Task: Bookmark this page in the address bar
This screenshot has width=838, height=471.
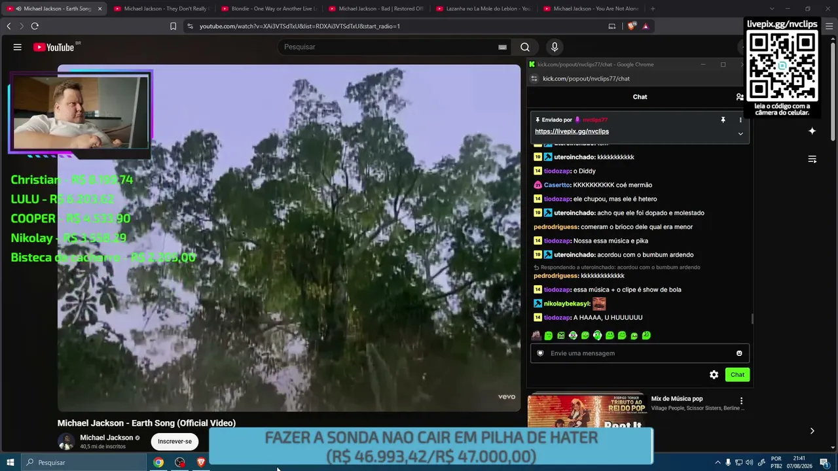Action: tap(173, 26)
